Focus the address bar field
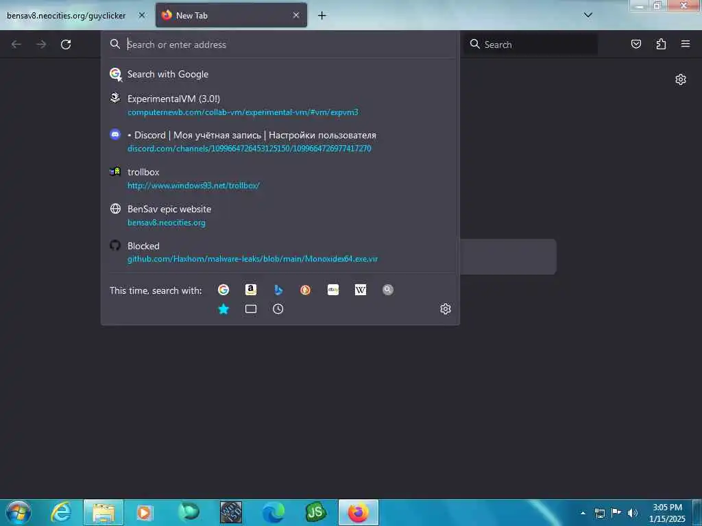This screenshot has width=702, height=526. click(280, 45)
